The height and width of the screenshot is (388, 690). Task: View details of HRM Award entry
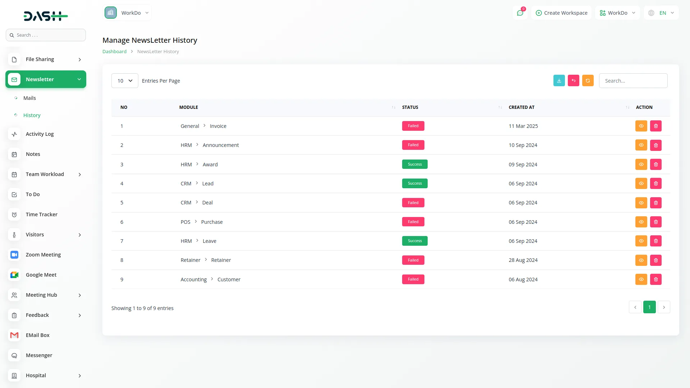click(641, 165)
